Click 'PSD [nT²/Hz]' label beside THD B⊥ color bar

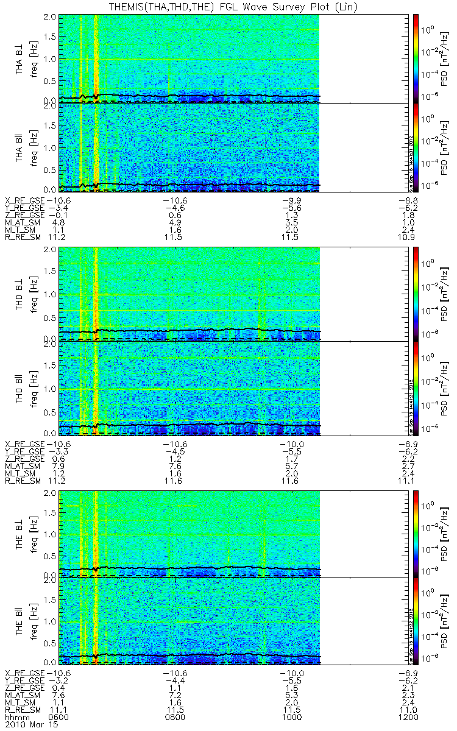[x=444, y=294]
